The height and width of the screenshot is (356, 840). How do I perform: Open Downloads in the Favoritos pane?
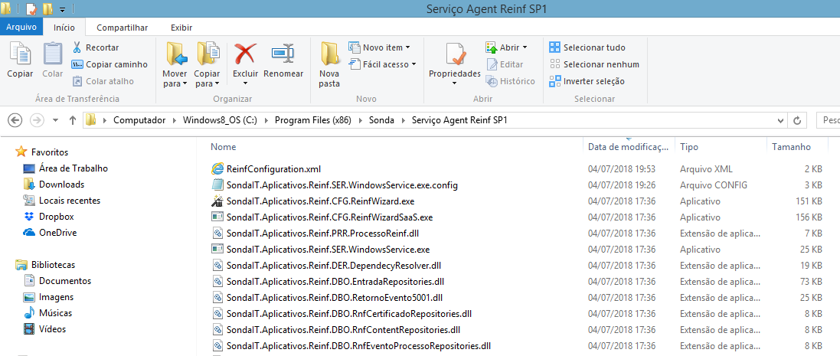[x=61, y=185]
